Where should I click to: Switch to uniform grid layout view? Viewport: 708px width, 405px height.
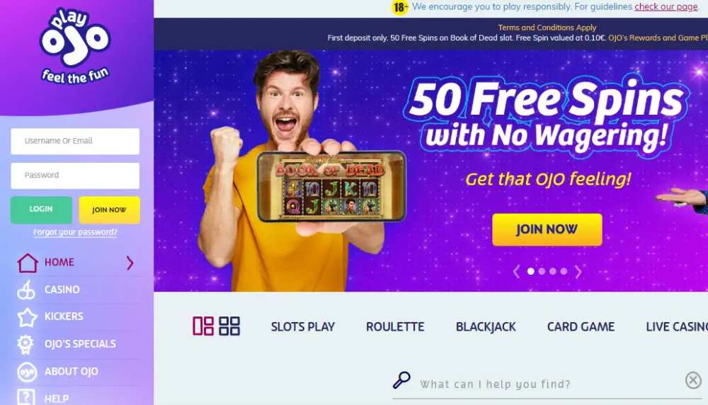[x=229, y=326]
